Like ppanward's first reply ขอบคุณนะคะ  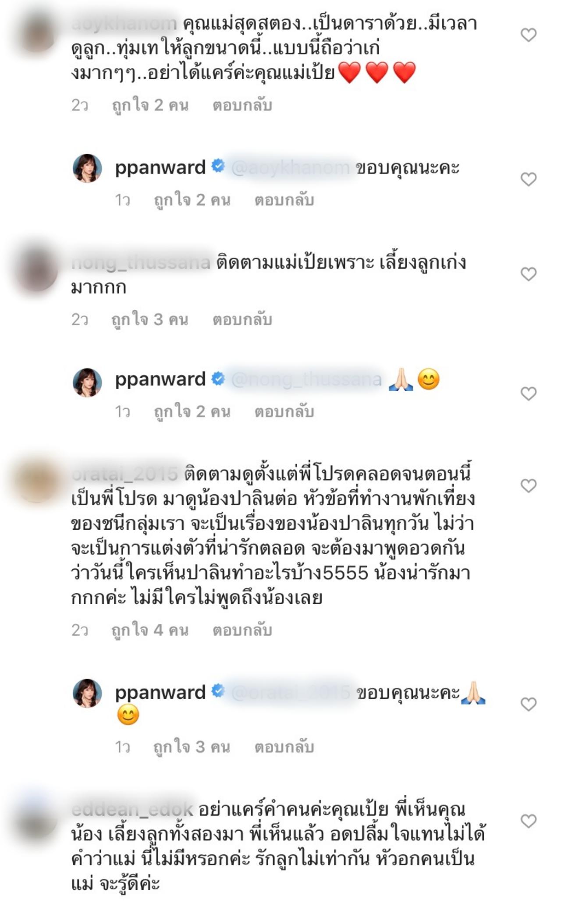[x=529, y=179]
